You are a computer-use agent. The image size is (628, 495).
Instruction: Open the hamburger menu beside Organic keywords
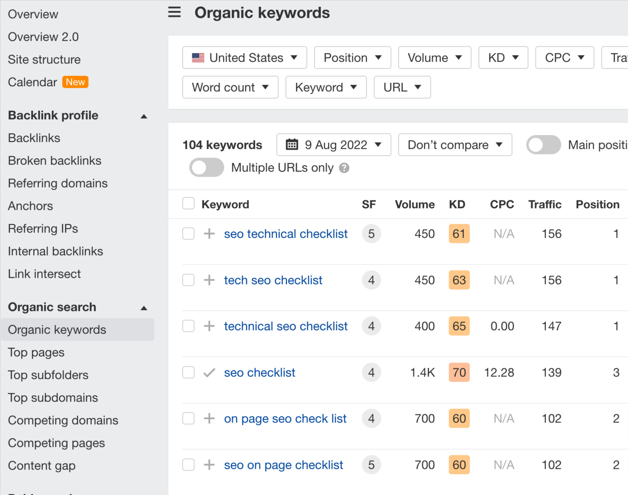pos(174,12)
